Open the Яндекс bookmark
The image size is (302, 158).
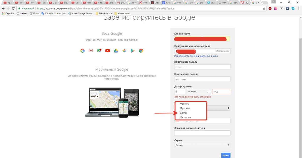(22, 13)
